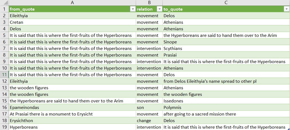Select the row 1 header number

4,9
